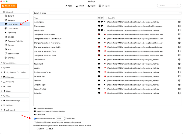Image resolution: width=183 pixels, height=134 pixels.
Task: Toggle sound for Incoming mail
Action: coord(105,22)
